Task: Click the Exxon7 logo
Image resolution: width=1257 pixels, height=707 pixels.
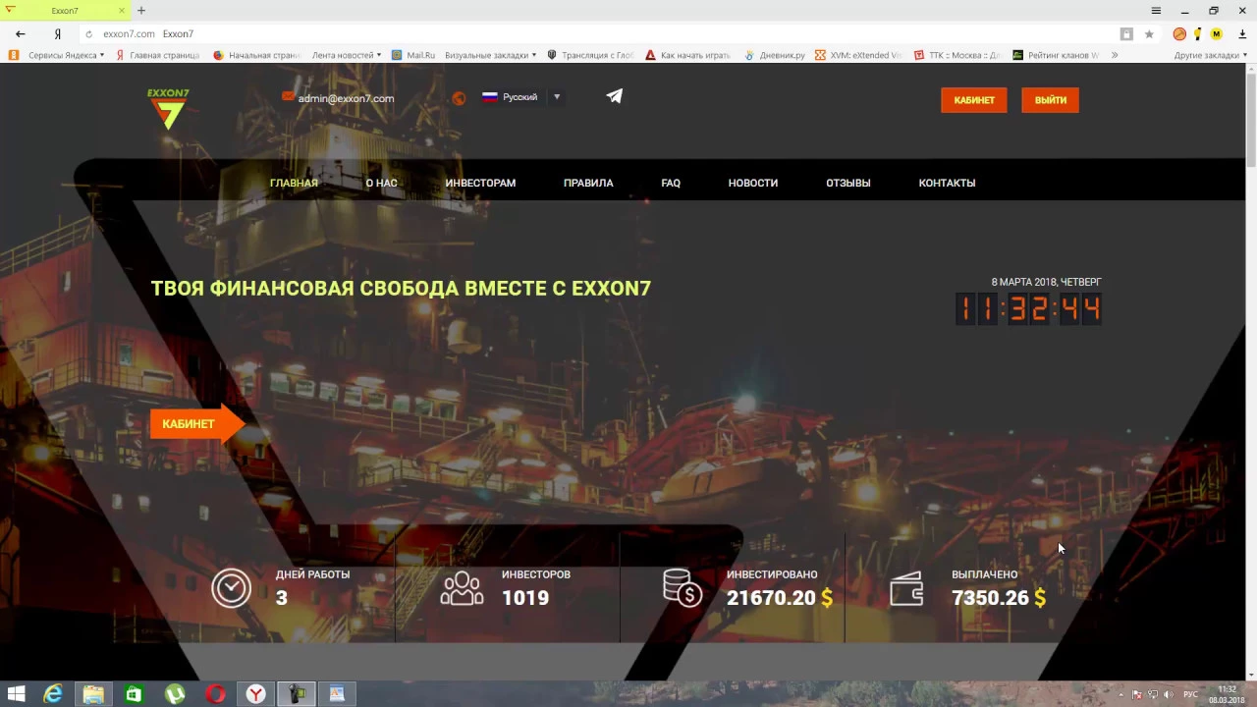Action: pos(168,109)
